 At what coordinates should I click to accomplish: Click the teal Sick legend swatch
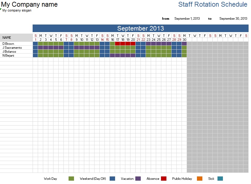220,179
